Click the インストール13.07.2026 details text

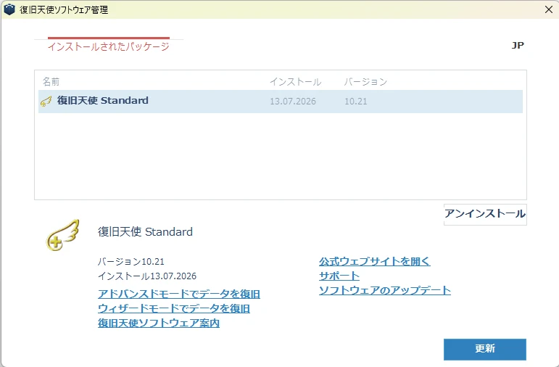pos(147,276)
